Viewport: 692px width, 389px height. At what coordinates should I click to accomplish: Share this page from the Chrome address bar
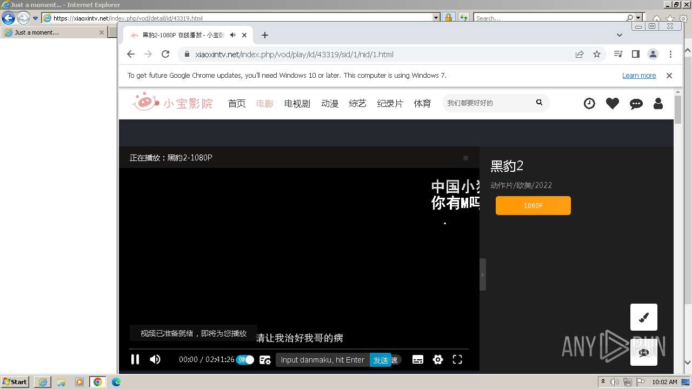coord(580,54)
